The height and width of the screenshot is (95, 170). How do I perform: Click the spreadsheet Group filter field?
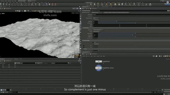click(x=29, y=63)
